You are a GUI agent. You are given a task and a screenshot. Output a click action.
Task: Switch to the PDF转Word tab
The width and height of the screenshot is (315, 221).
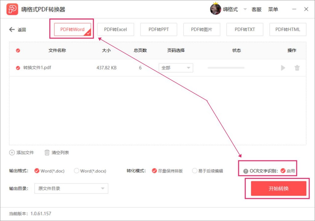[x=73, y=29]
